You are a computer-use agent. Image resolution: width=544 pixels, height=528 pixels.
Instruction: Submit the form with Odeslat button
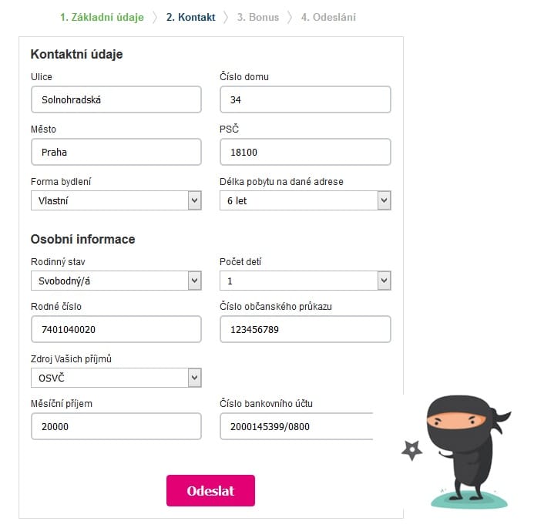[x=210, y=490]
